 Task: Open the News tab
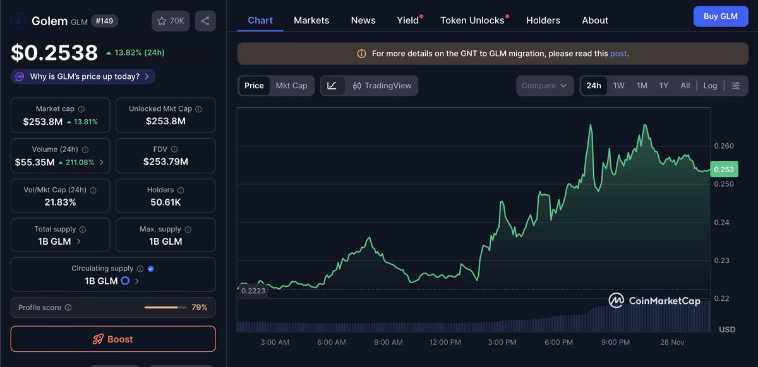(x=363, y=20)
